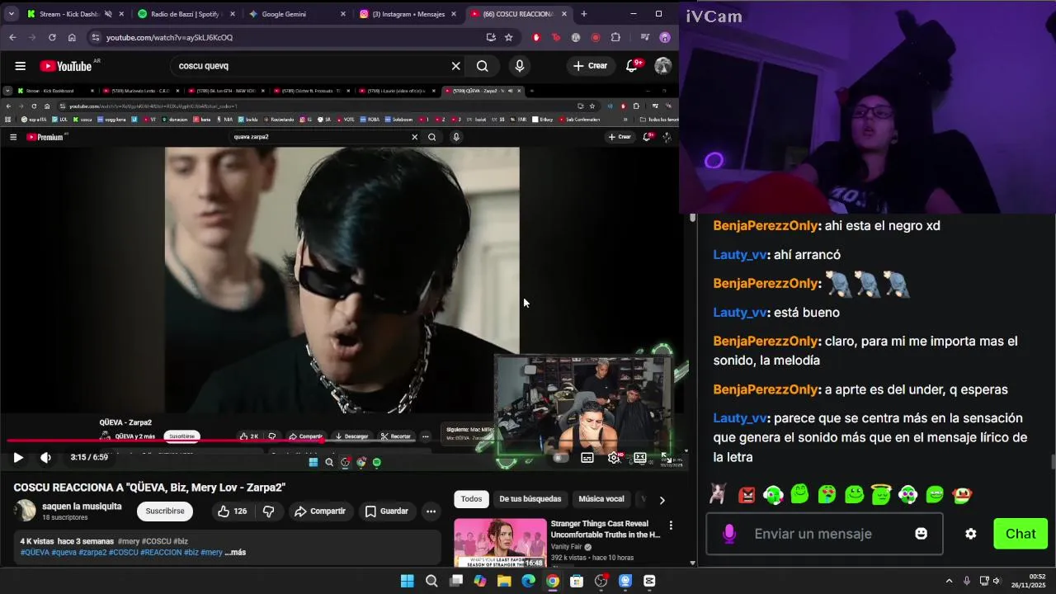The width and height of the screenshot is (1056, 594).
Task: Open the Stranger Things Cast video thumbnail
Action: 500,542
